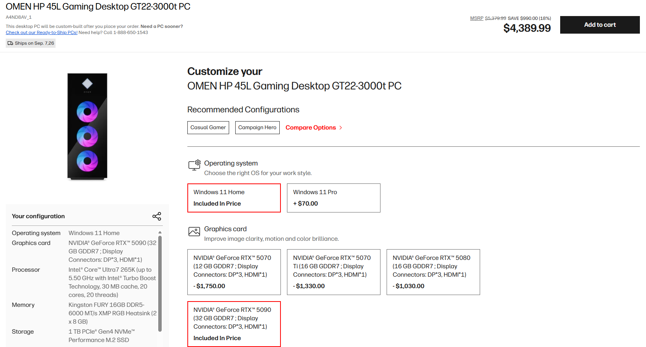Click the struck-through $5,379.99 MSRP price
646x347 pixels.
tap(495, 18)
